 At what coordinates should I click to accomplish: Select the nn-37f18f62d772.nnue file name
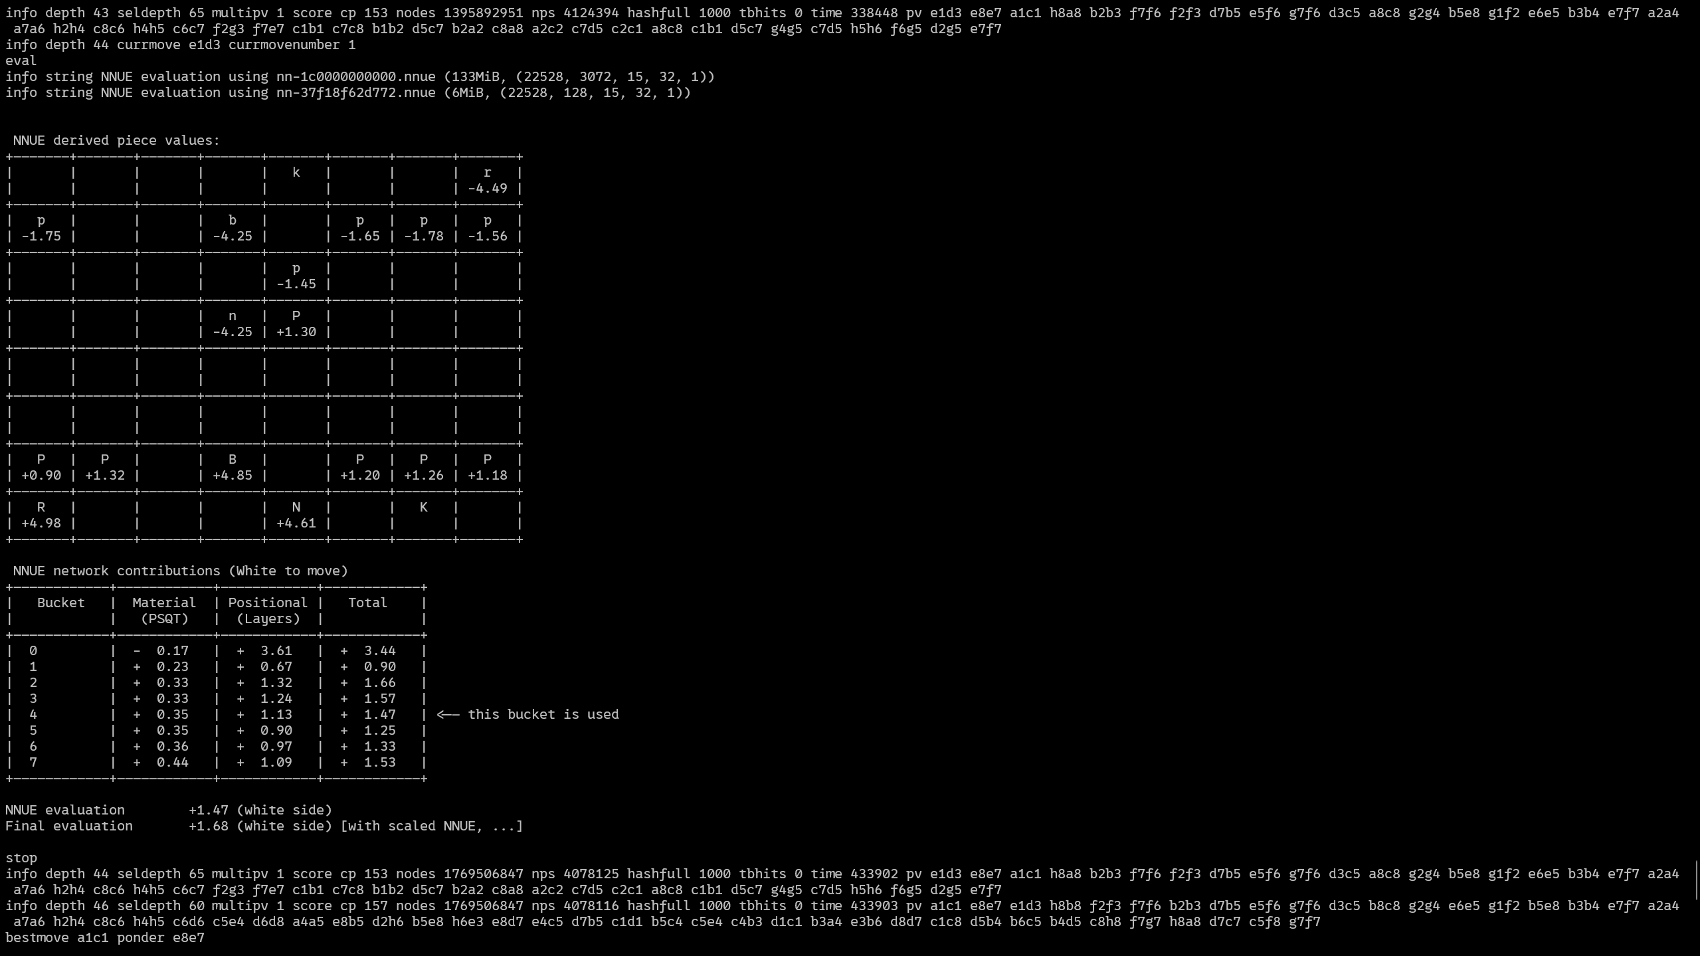pos(356,92)
